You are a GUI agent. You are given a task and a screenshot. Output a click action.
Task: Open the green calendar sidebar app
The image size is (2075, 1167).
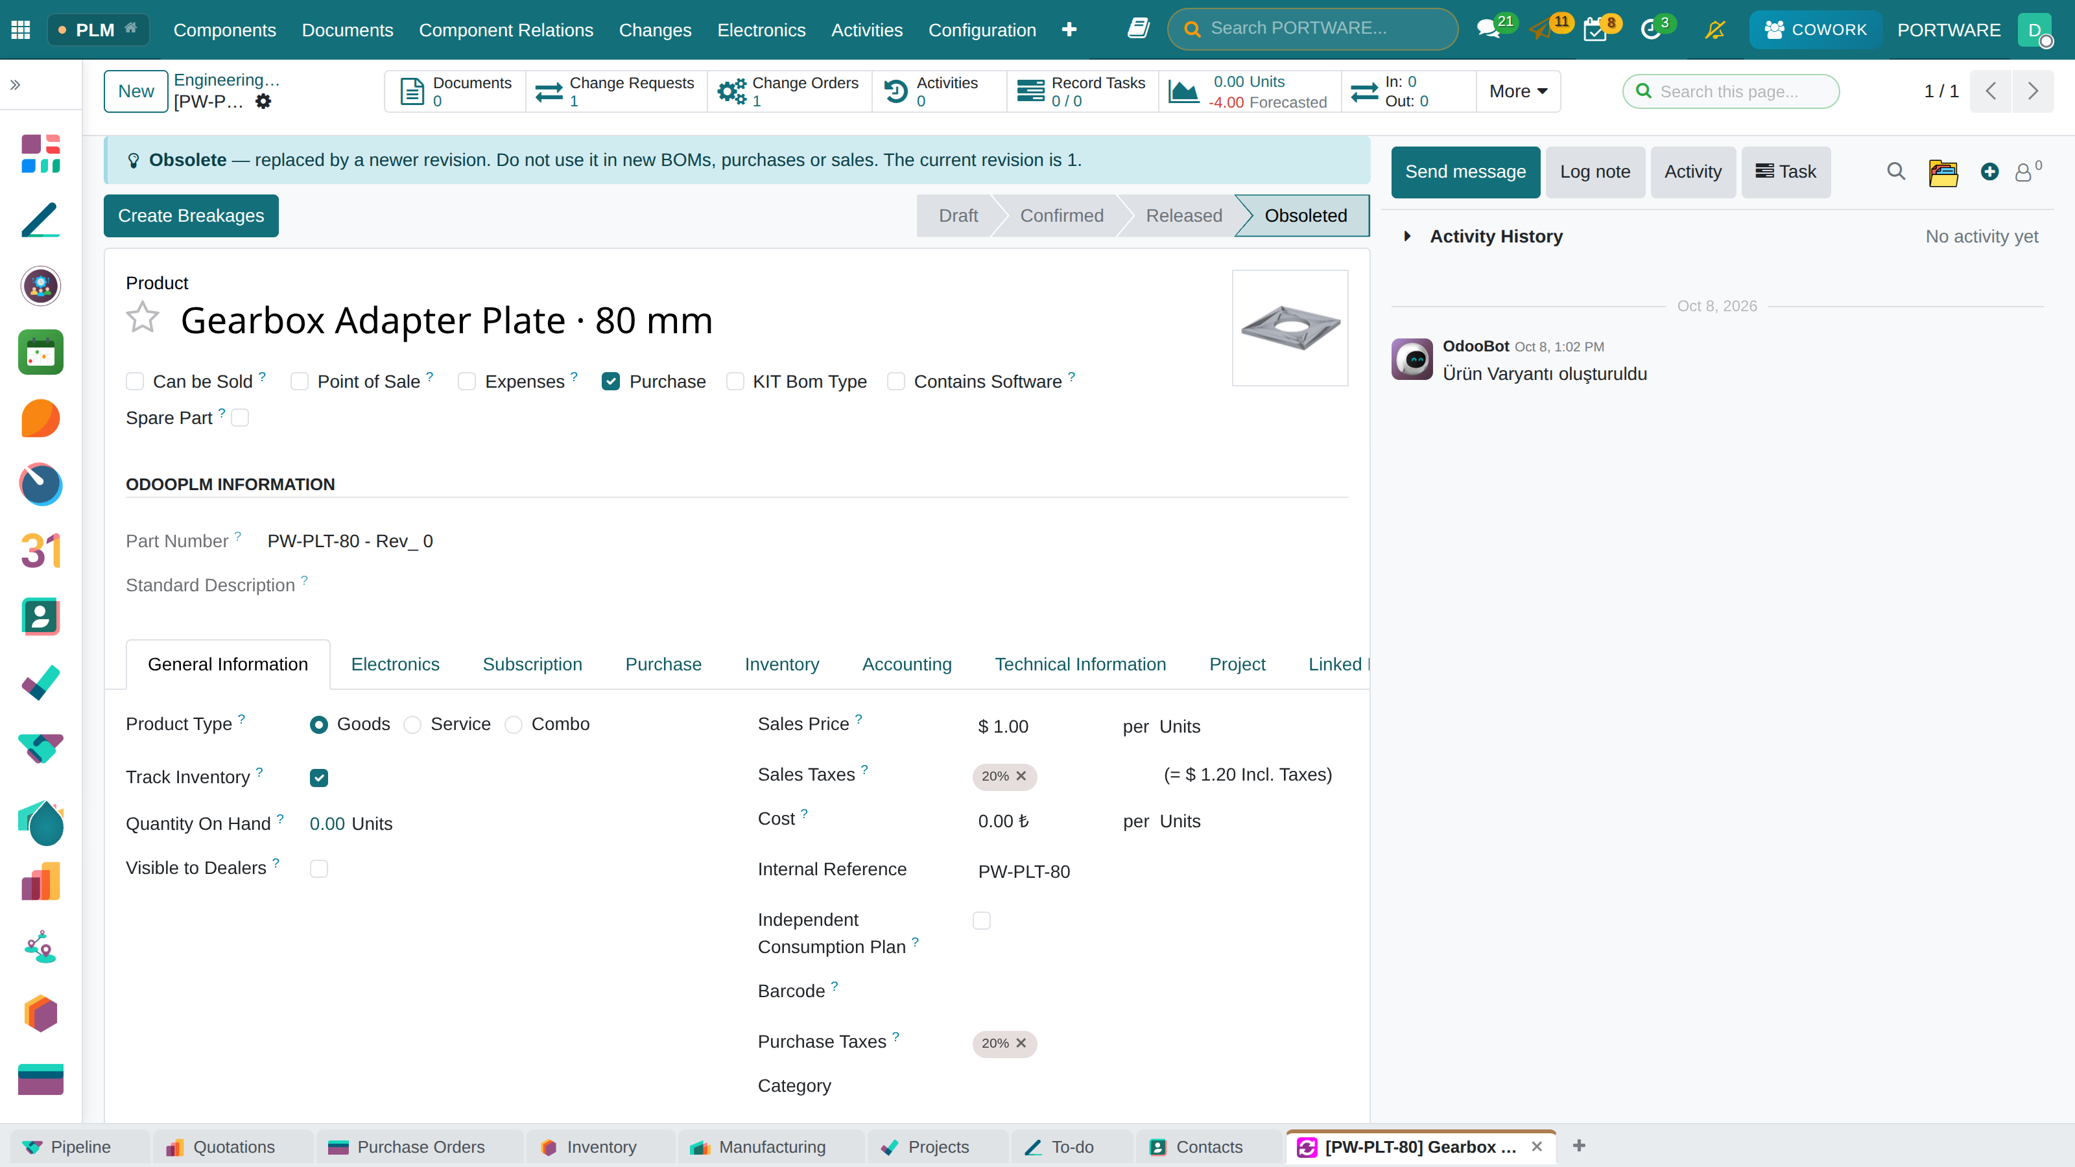pyautogui.click(x=40, y=352)
